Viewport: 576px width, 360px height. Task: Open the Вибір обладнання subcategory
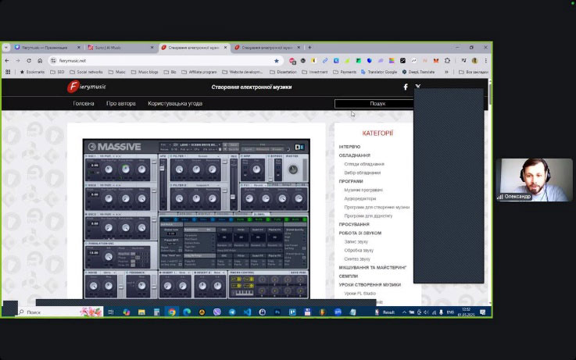(362, 173)
